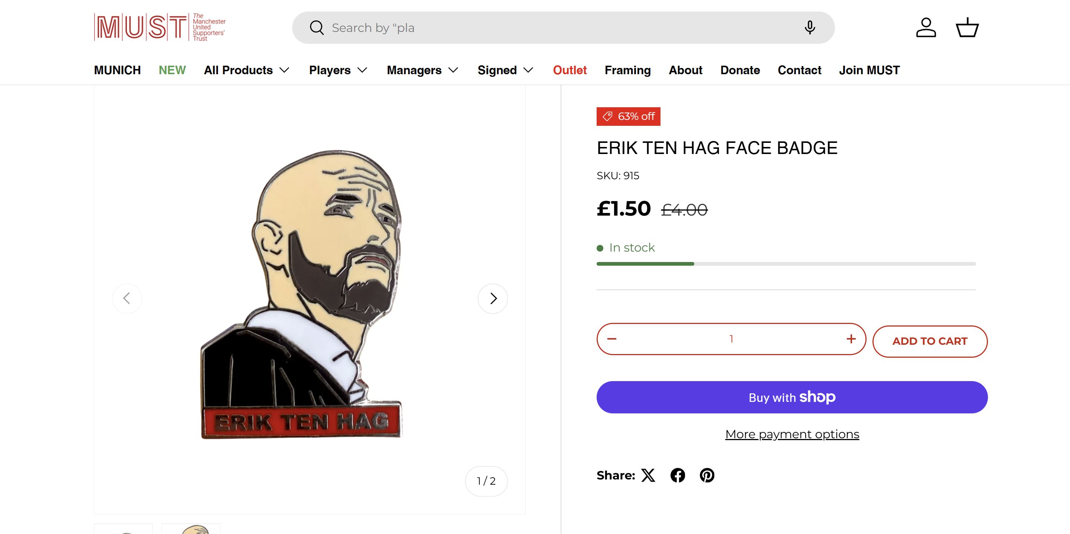Open the shopping basket

968,28
